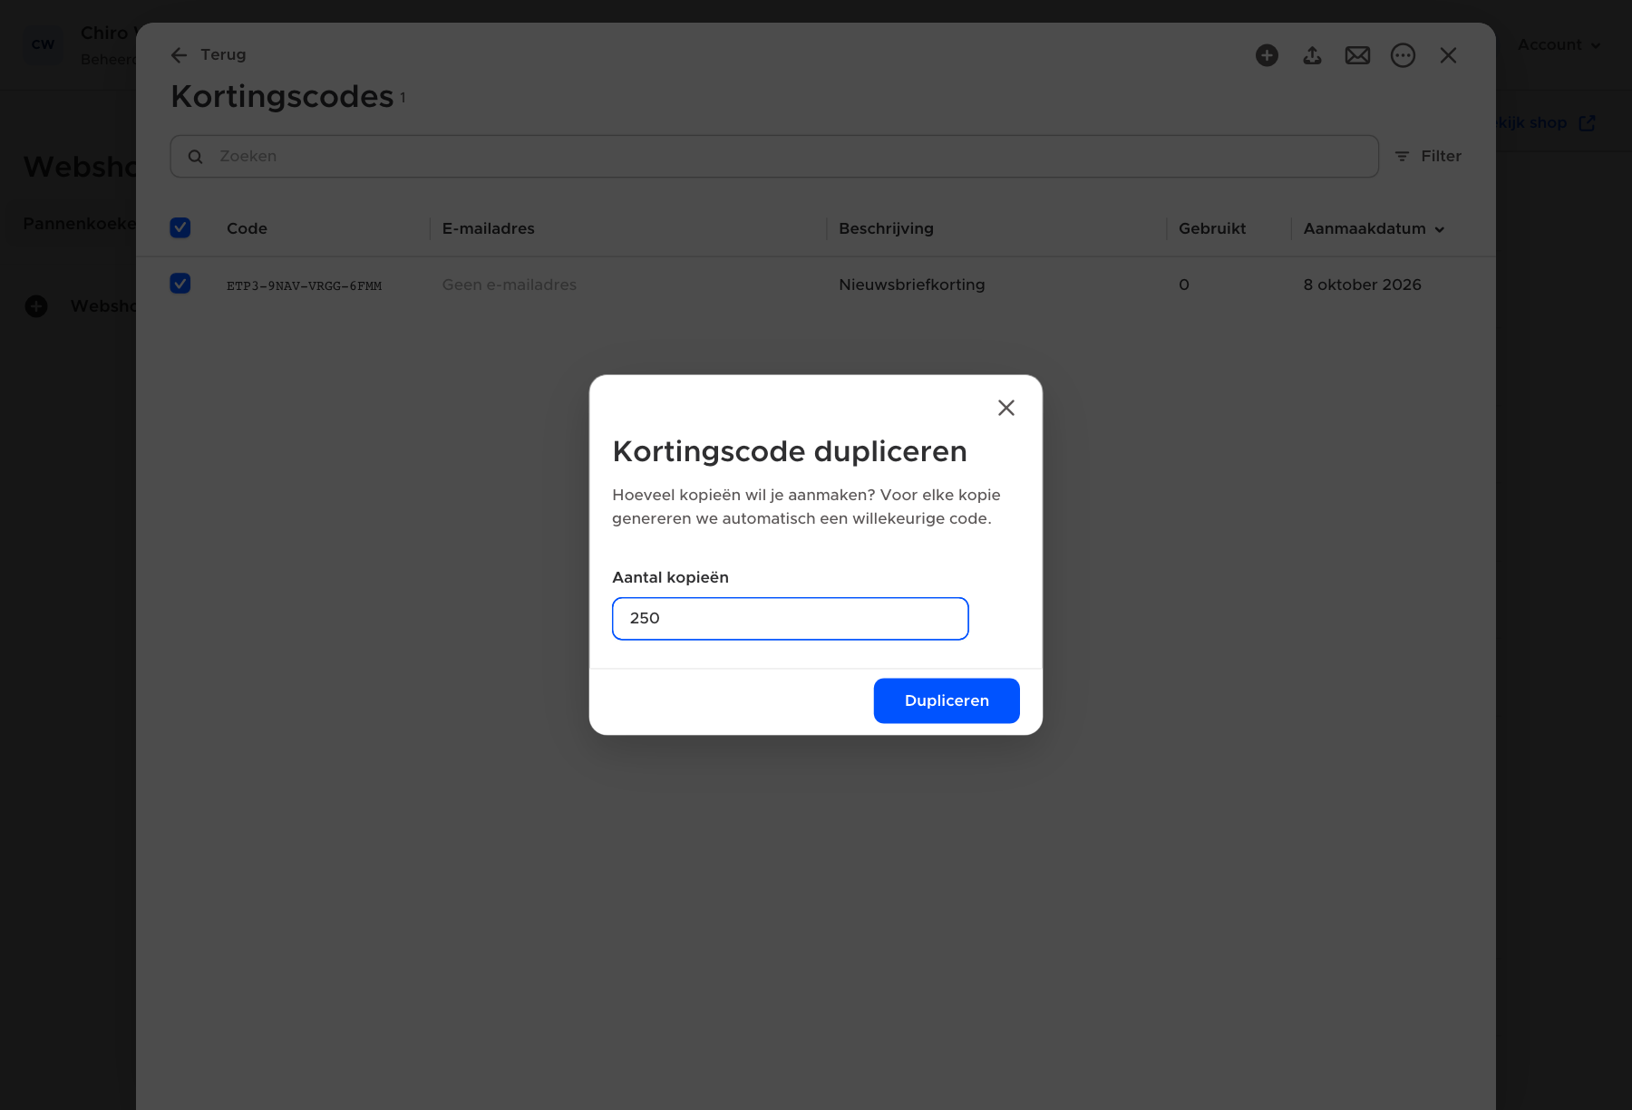1632x1110 pixels.
Task: Click the E-mailadres column header
Action: pos(488,228)
